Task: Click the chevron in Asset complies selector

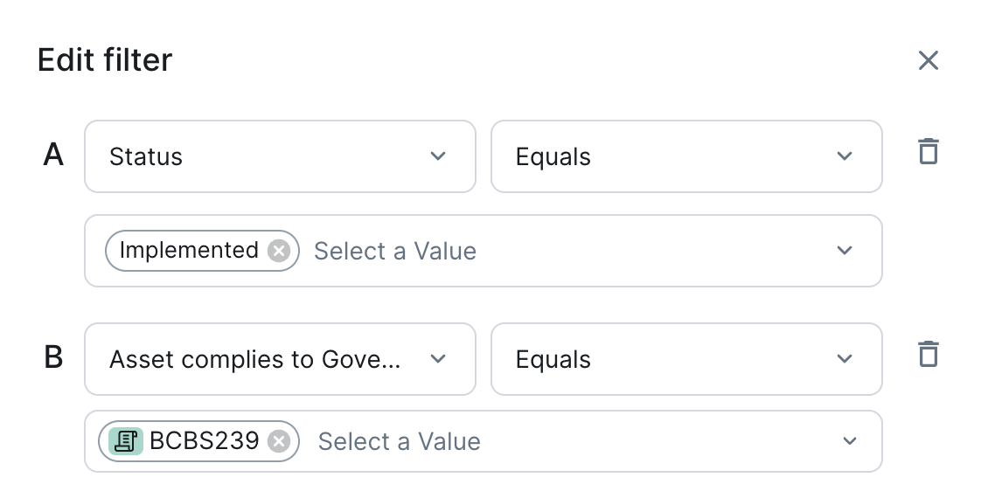Action: [438, 359]
